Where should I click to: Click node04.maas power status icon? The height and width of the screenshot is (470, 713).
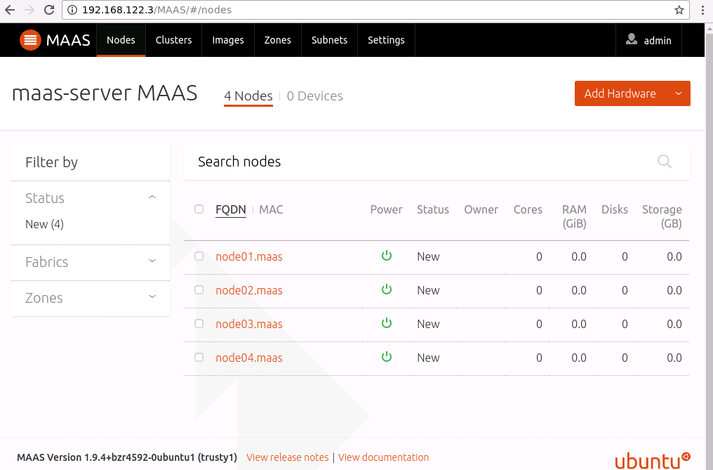coord(387,357)
